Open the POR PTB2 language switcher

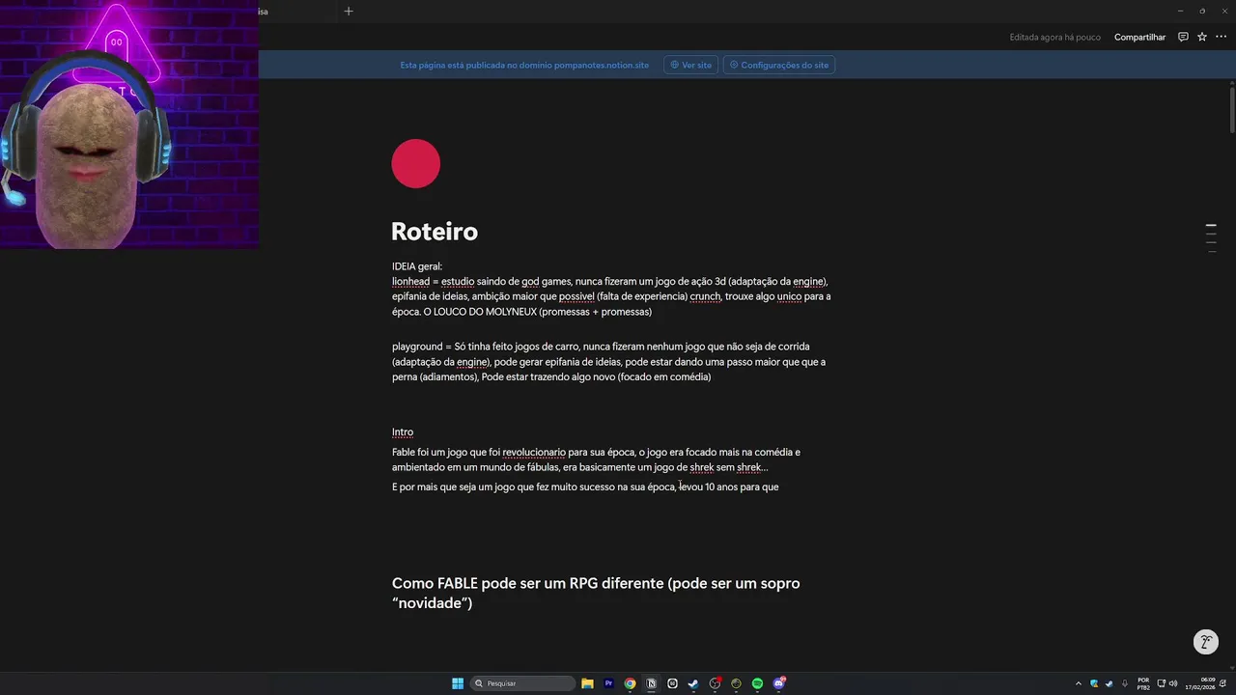(1143, 683)
